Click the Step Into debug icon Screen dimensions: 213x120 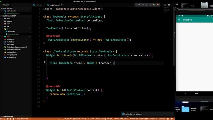[147, 5]
